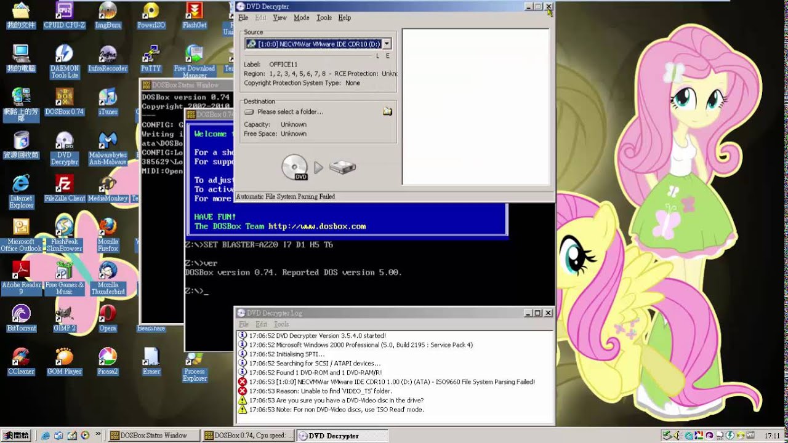Open the Mozilla Thunderbird desktop icon
This screenshot has width=788, height=443.
click(108, 278)
